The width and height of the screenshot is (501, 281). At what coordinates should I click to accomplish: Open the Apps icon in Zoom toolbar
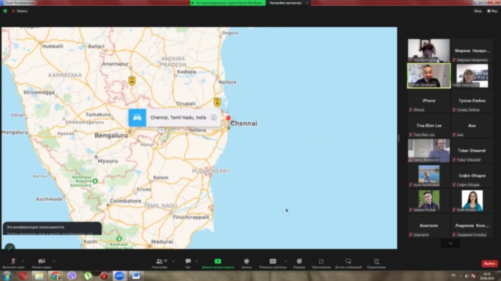coord(321,263)
